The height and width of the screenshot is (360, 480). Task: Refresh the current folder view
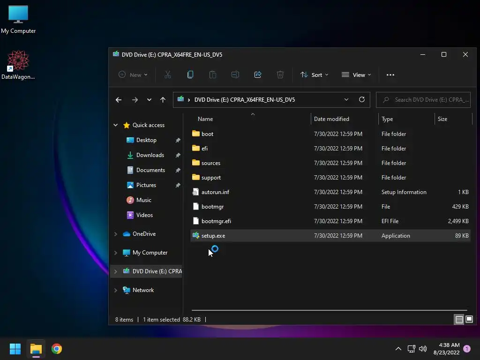coord(362,99)
